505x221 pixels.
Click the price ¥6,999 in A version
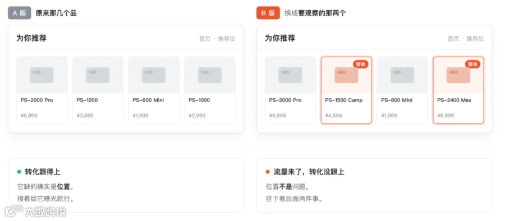pos(29,116)
